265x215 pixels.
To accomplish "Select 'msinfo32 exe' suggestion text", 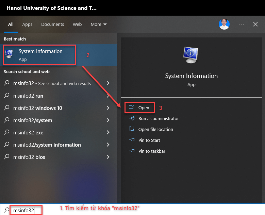I will pos(28,133).
